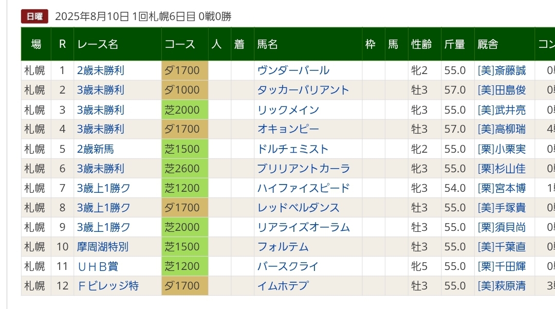Image resolution: width=555 pixels, height=309 pixels.
Task: Open horse ヴンダーバール's page
Action: pos(293,70)
